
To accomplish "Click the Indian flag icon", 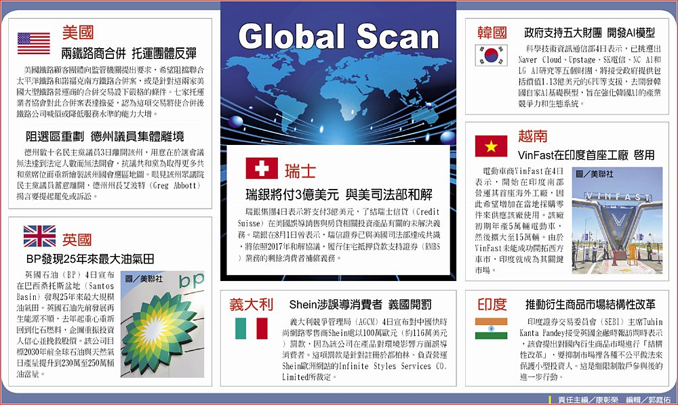I will 491,328.
